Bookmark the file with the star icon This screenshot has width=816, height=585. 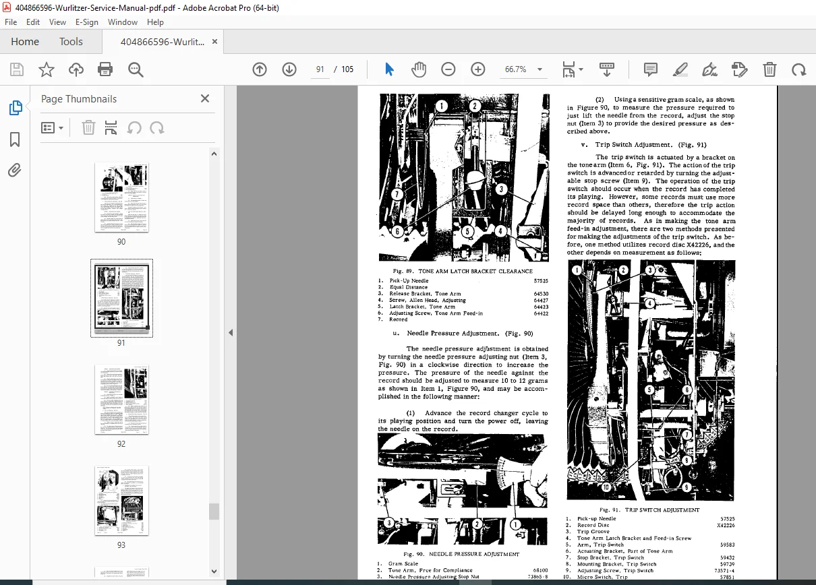(x=47, y=69)
